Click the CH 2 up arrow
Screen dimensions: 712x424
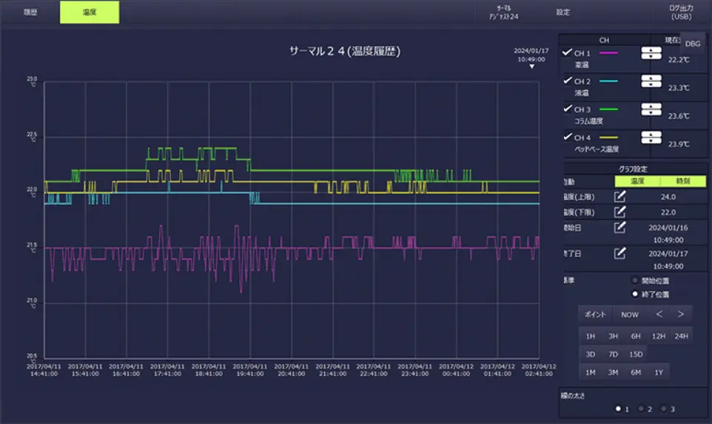pos(651,78)
